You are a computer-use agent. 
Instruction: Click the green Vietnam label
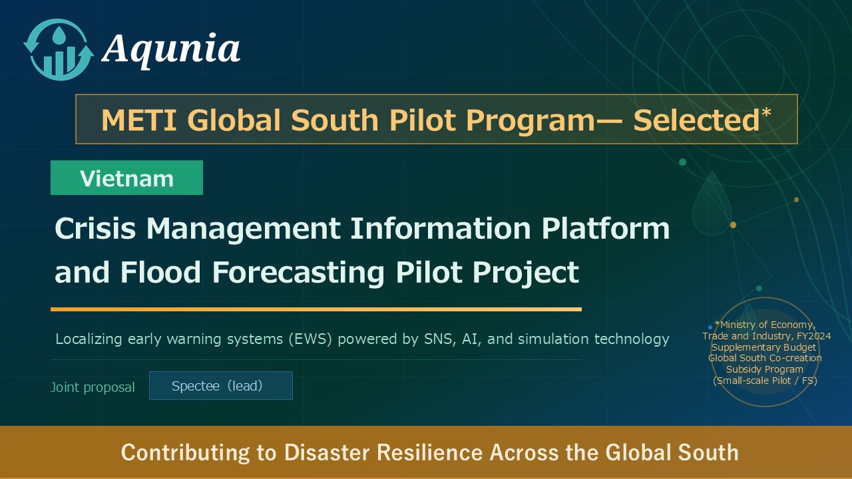[x=126, y=178]
